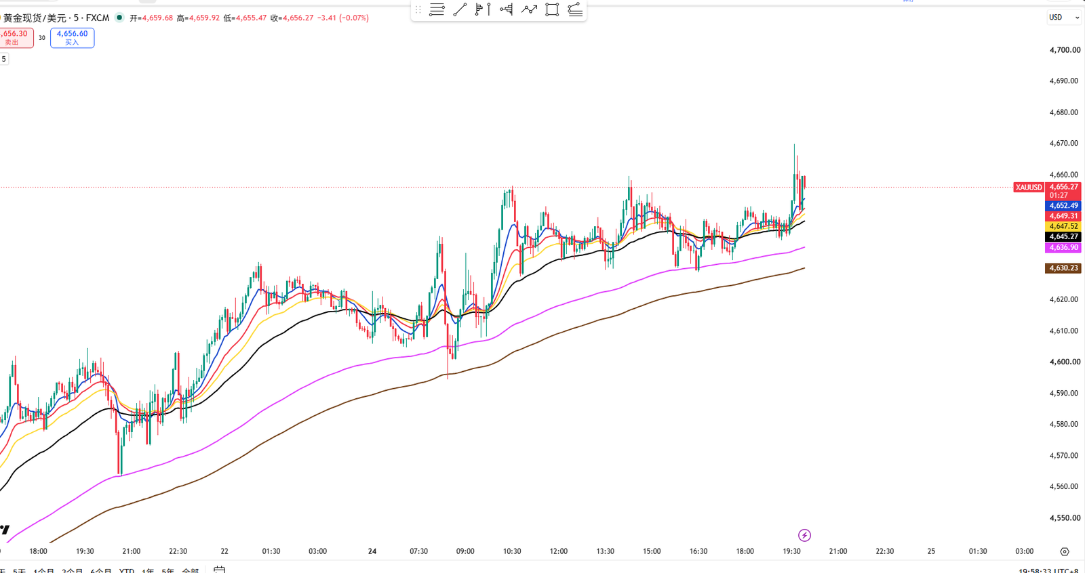Expand the indicator legend box labeled 5

click(4, 59)
